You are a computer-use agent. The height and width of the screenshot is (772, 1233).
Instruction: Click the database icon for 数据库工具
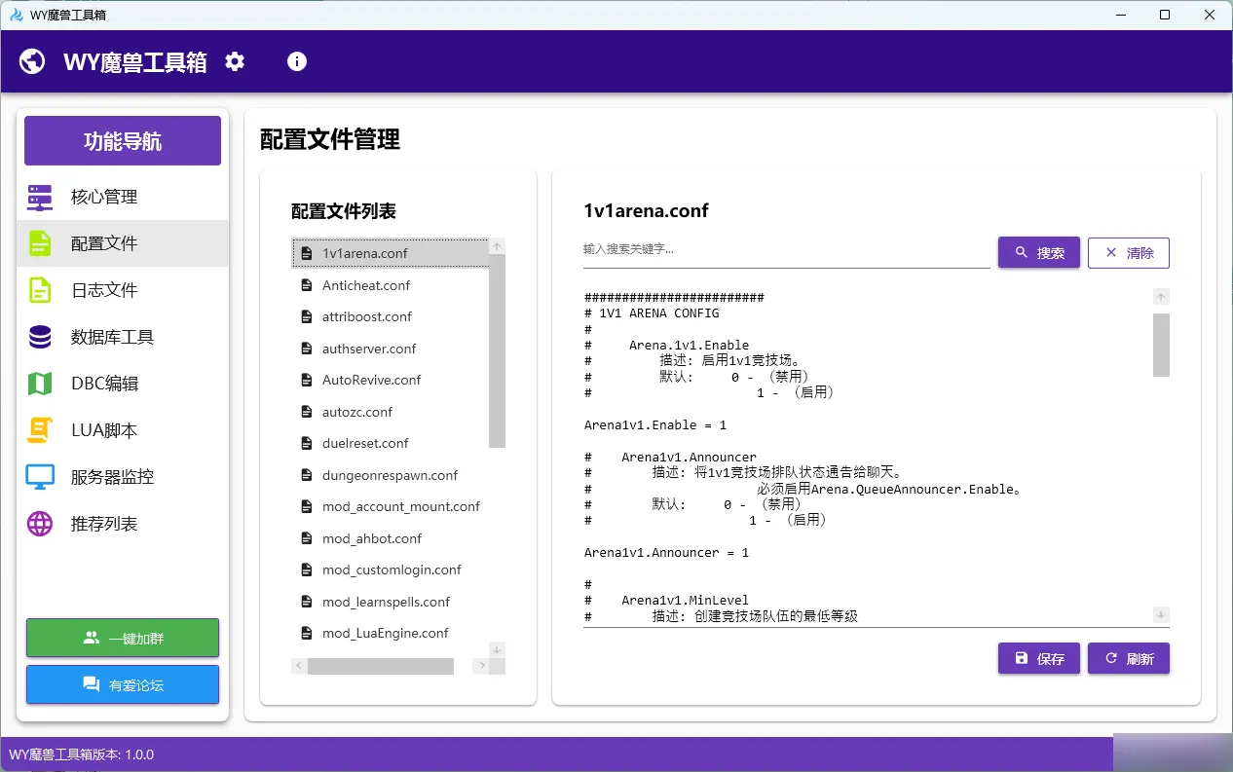pyautogui.click(x=40, y=337)
